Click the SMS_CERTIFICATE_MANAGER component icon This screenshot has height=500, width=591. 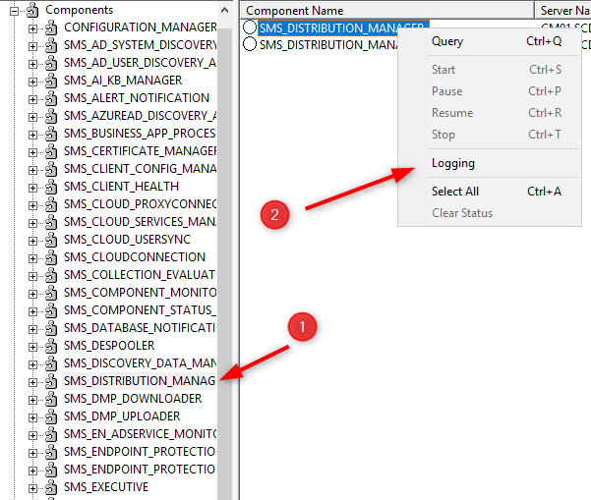[x=51, y=151]
